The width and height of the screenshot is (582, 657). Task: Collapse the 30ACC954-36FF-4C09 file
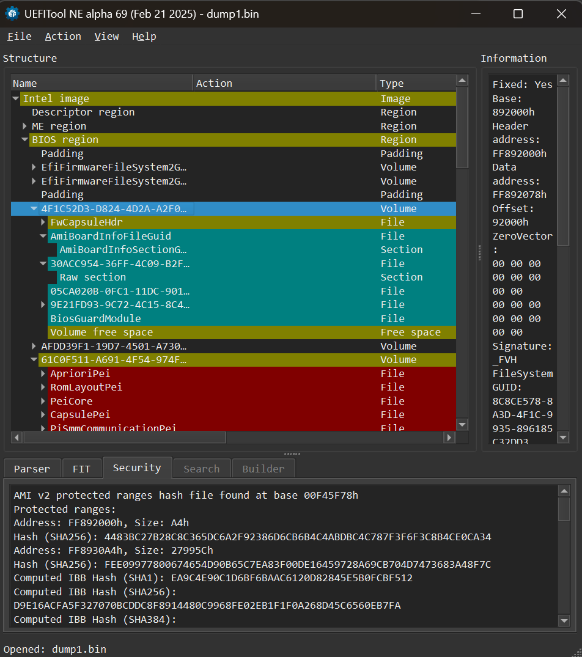[43, 263]
